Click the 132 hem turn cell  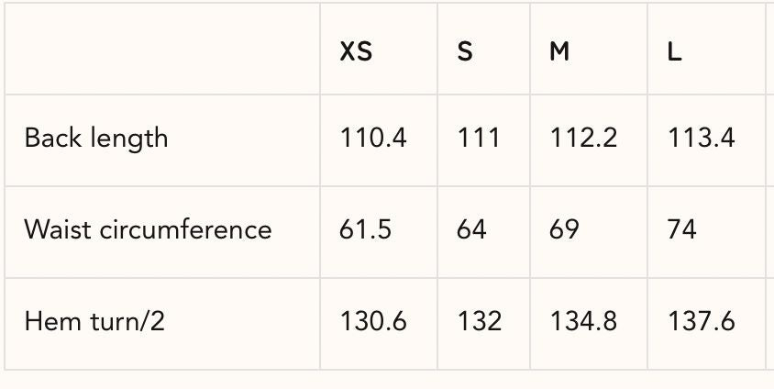point(480,321)
